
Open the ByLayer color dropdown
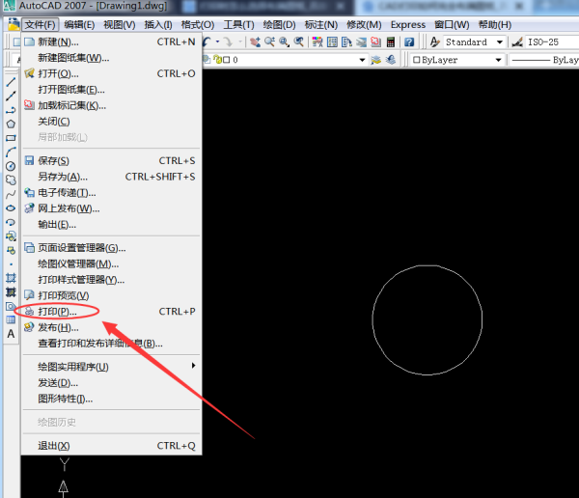pos(498,60)
